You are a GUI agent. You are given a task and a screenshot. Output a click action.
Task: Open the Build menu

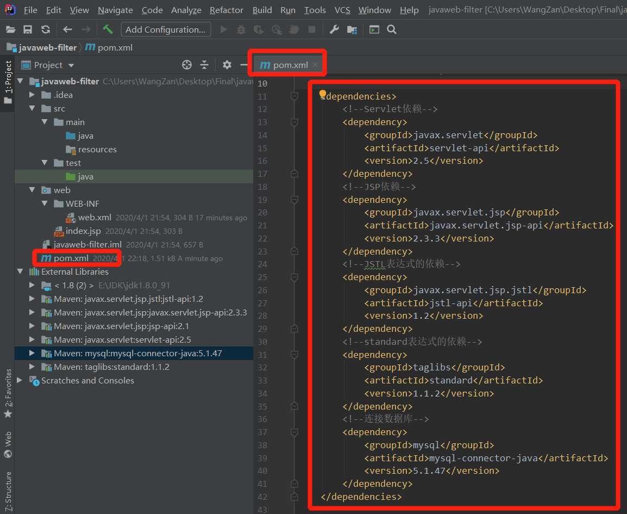pyautogui.click(x=262, y=10)
